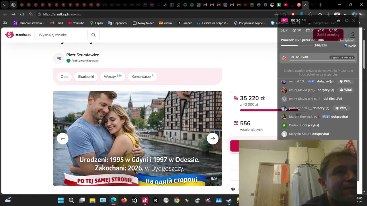The width and height of the screenshot is (367, 206).
Task: Open the Gmail bookmark
Action: click(56, 23)
